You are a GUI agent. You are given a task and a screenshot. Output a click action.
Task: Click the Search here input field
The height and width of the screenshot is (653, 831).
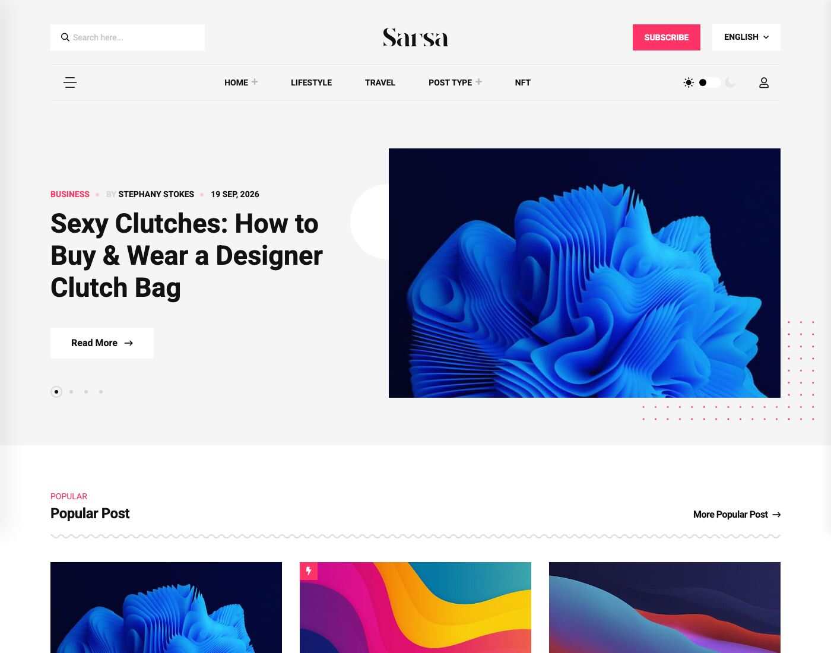(x=128, y=37)
